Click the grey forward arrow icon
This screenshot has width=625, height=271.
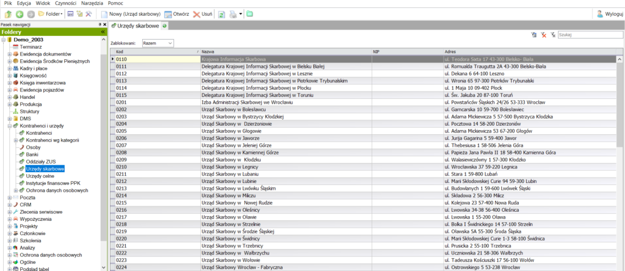[x=31, y=14]
